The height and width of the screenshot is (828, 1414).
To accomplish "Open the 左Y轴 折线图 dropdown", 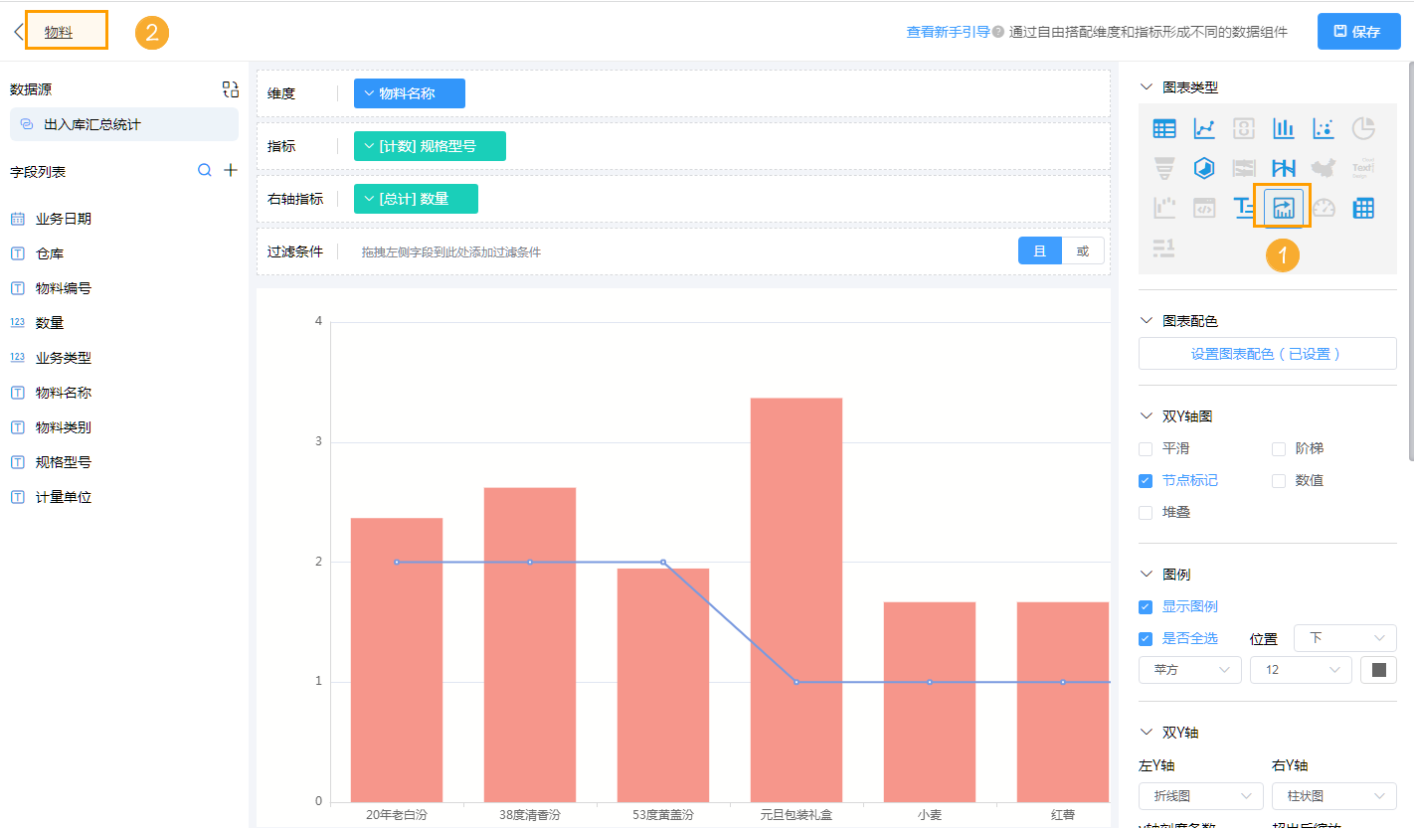I will point(1200,796).
